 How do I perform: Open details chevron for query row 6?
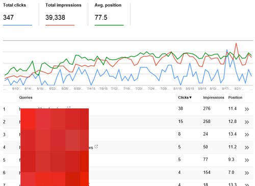coord(247,173)
